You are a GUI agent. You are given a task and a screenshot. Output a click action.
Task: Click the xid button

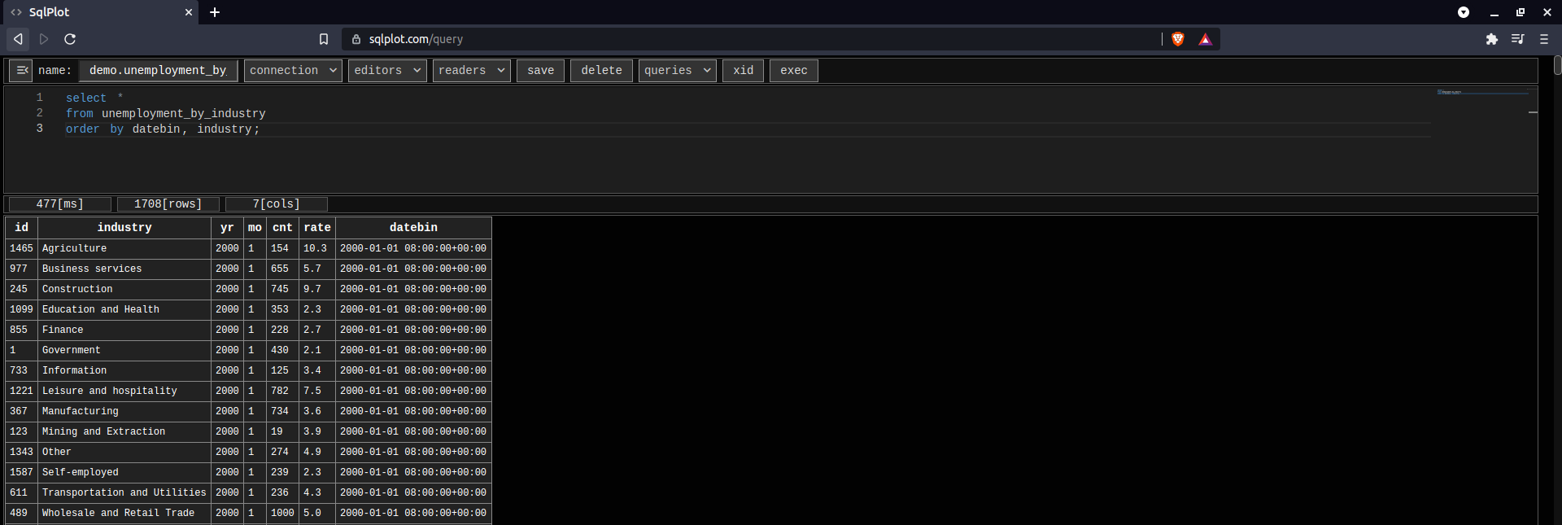(743, 71)
